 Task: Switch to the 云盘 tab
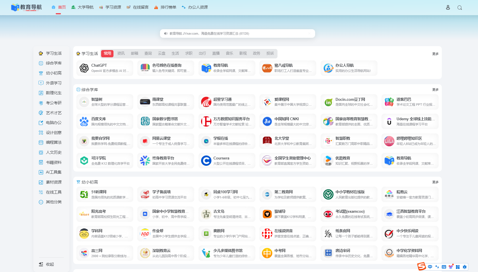click(x=162, y=54)
